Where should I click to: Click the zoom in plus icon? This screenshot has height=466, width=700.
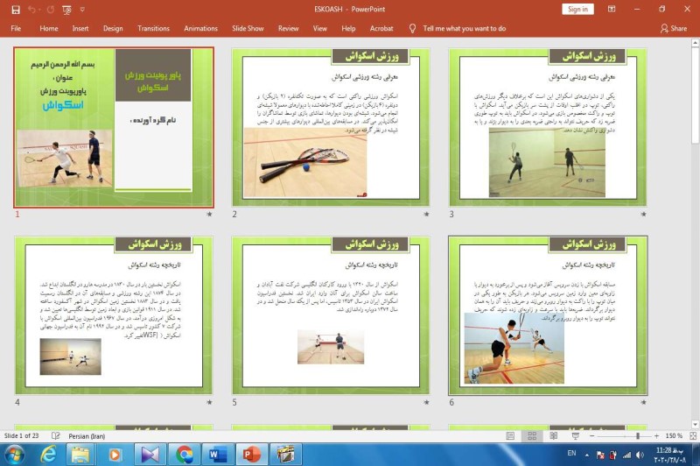pos(658,435)
